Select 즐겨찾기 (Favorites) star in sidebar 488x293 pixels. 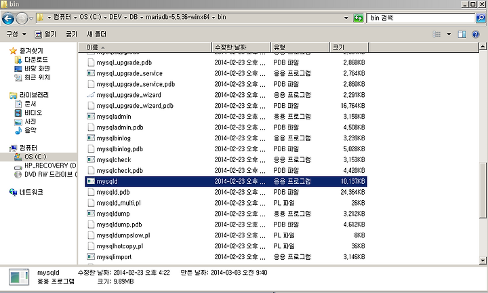pos(13,51)
